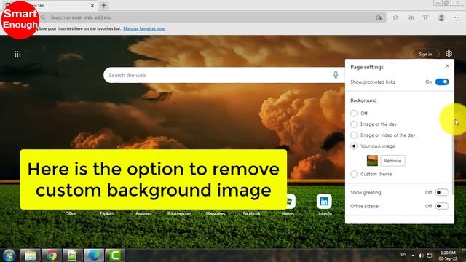The height and width of the screenshot is (262, 466).
Task: Toggle the Show promoted links switch
Action: click(442, 82)
